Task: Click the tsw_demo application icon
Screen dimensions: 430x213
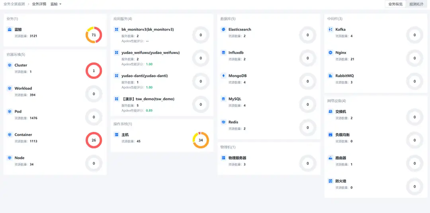Action: [x=116, y=99]
